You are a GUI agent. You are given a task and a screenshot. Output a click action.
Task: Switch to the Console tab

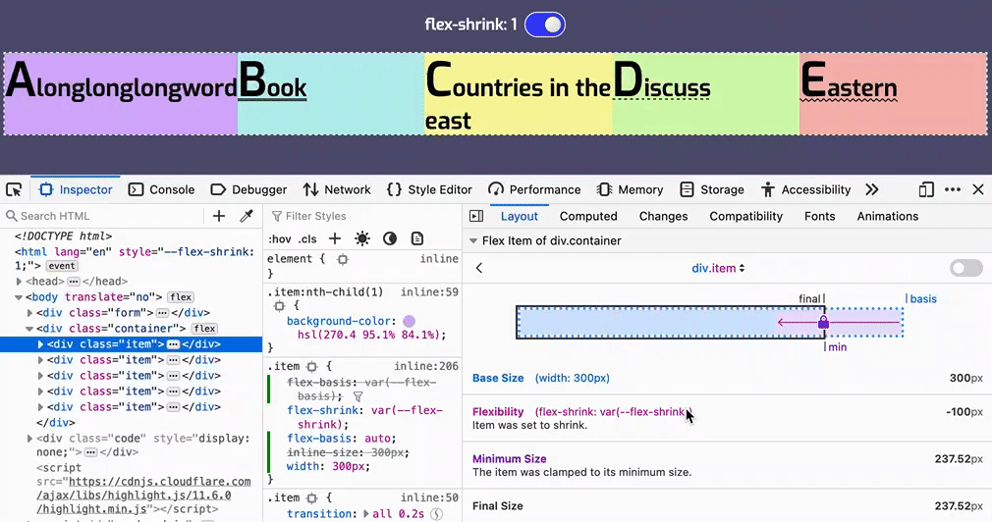[162, 189]
